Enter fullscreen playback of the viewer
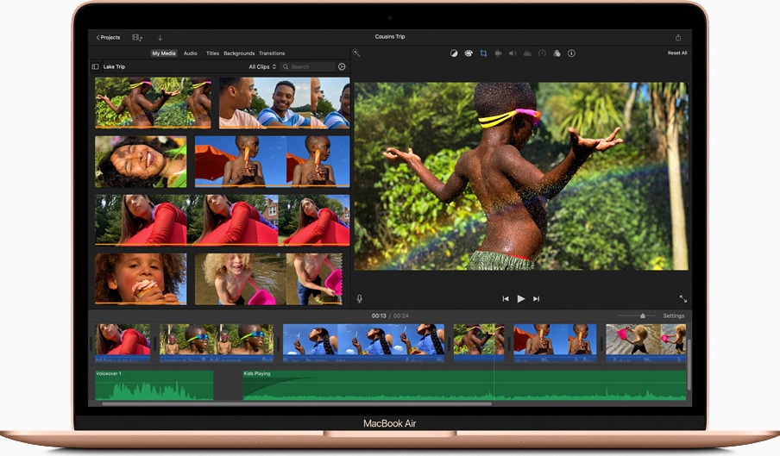 coord(682,298)
